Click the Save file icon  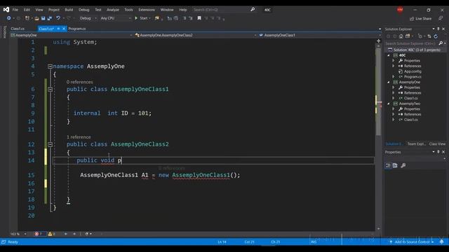(43, 18)
